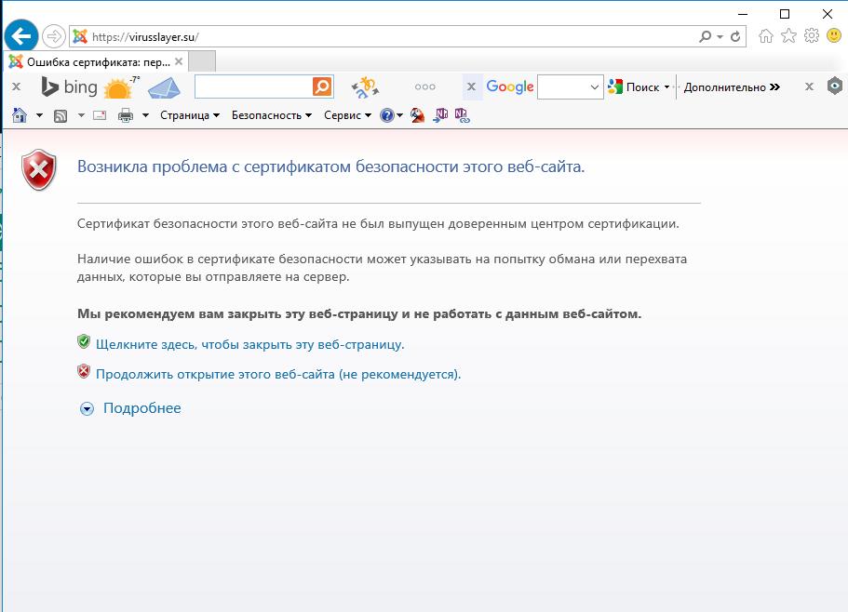Screen dimensions: 848x612
Task: Open Favorites star icon
Action: pyautogui.click(x=788, y=36)
